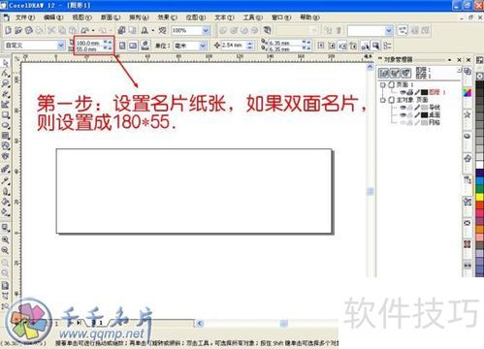Click the landscape page orientation icon
Image resolution: width=484 pixels, height=349 pixels.
[x=133, y=46]
